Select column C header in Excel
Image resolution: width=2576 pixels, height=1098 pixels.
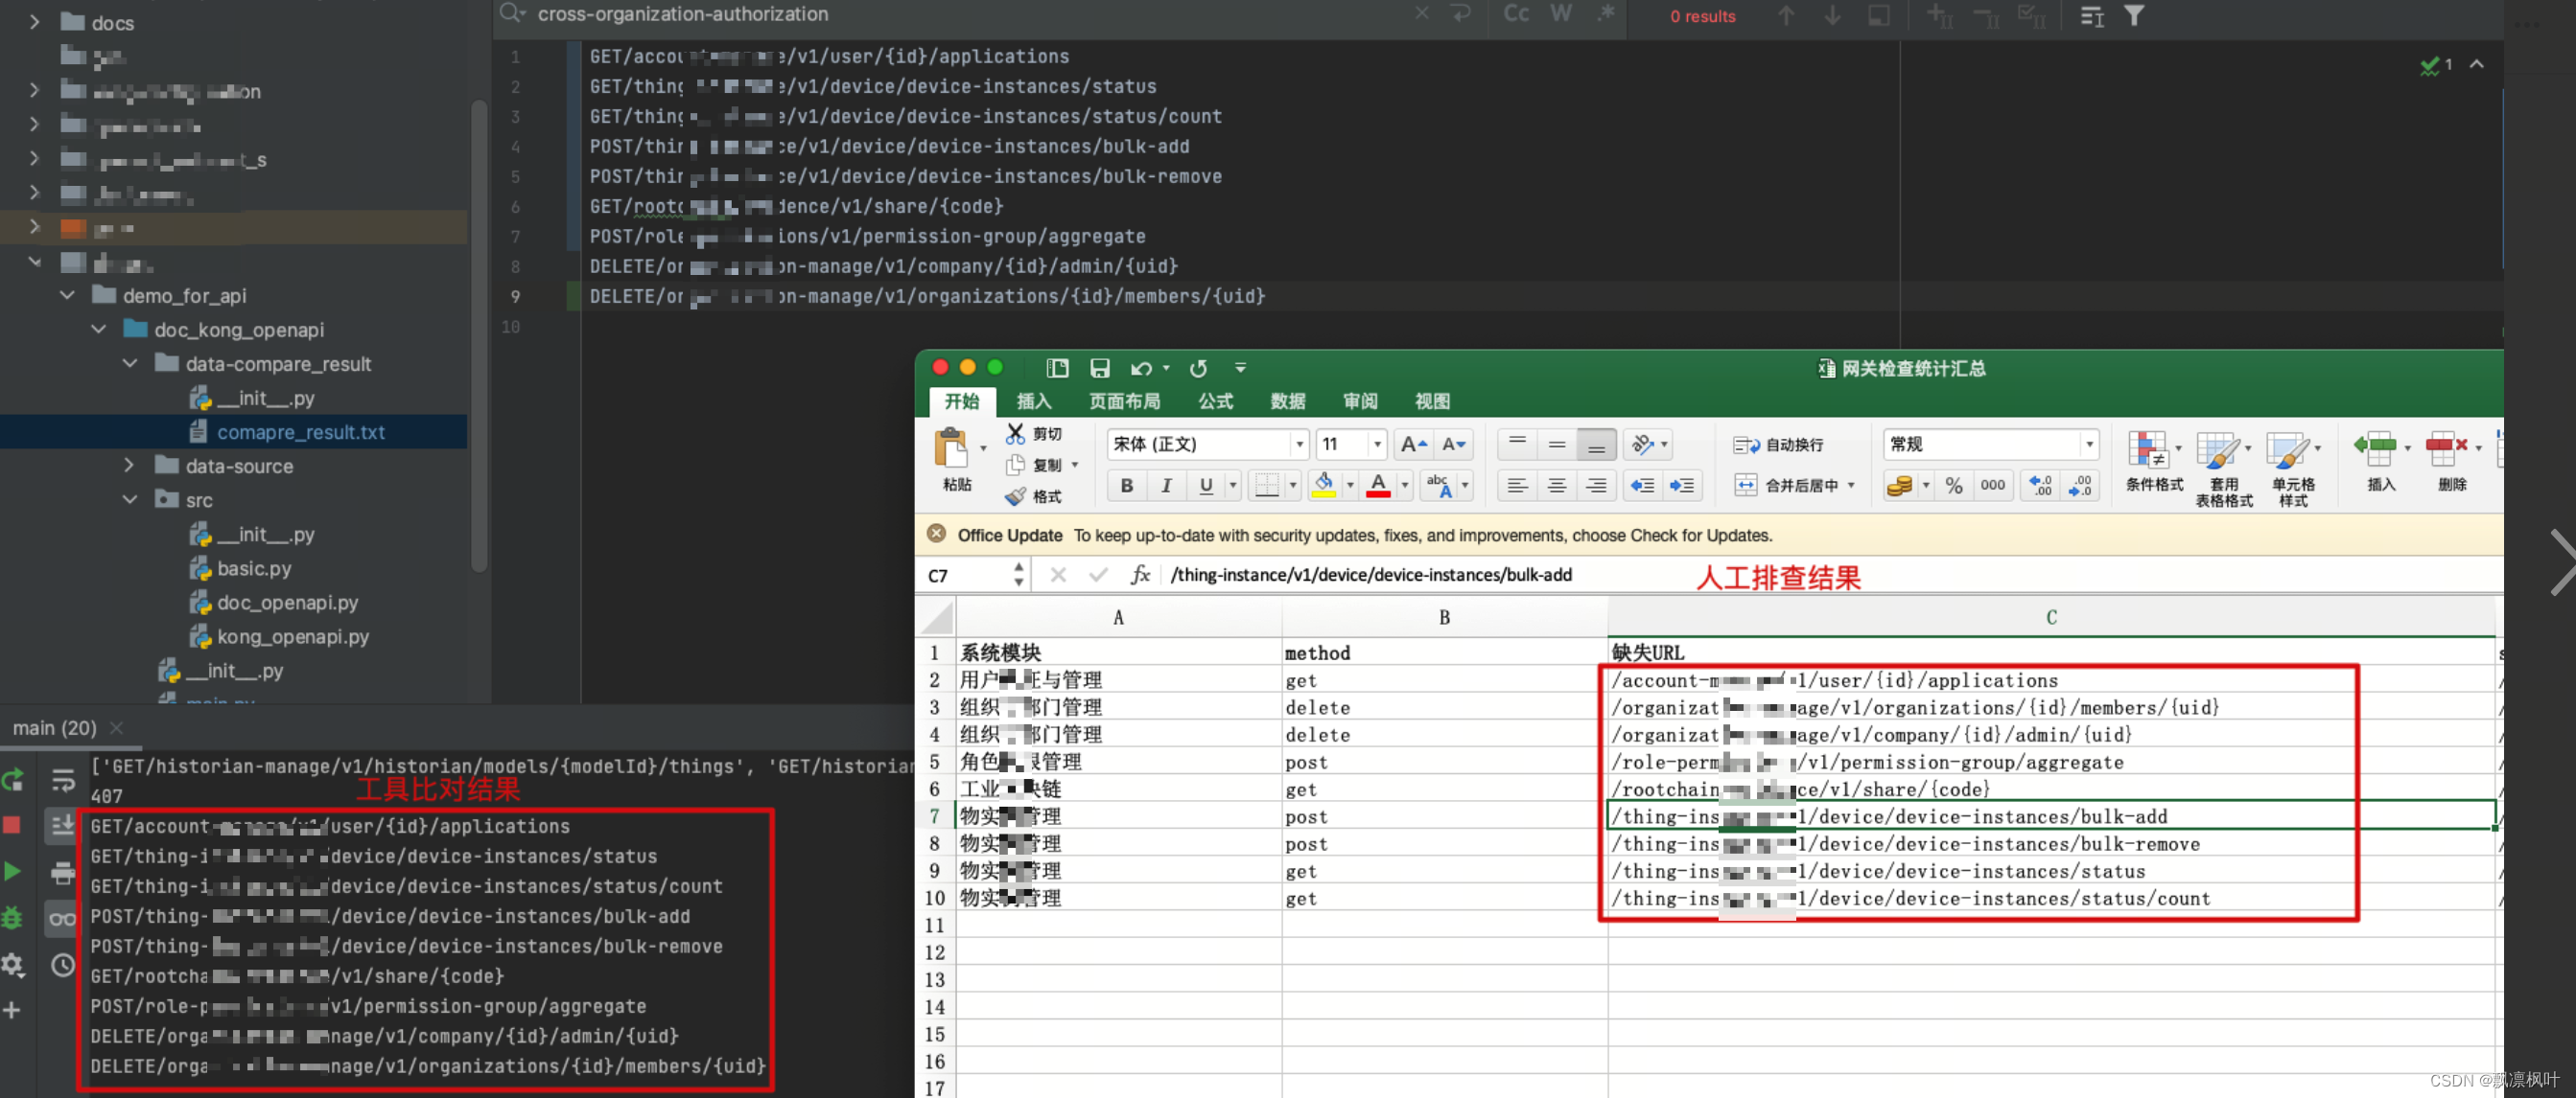pyautogui.click(x=2051, y=617)
